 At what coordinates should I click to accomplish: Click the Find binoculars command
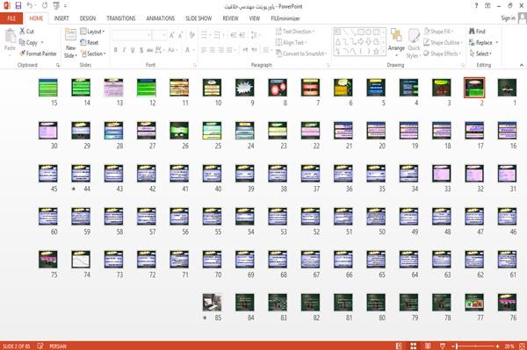[x=477, y=32]
